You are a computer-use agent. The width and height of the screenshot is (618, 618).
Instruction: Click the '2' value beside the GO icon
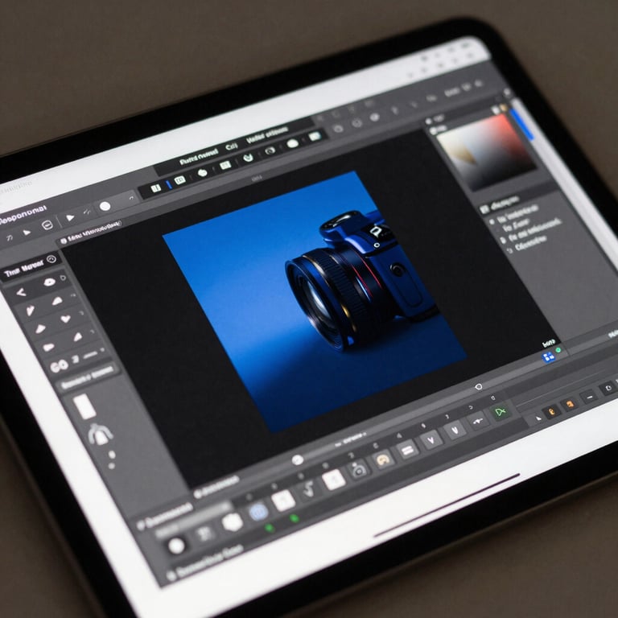coord(76,359)
